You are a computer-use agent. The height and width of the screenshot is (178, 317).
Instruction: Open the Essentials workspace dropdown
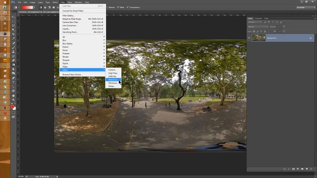(x=306, y=7)
